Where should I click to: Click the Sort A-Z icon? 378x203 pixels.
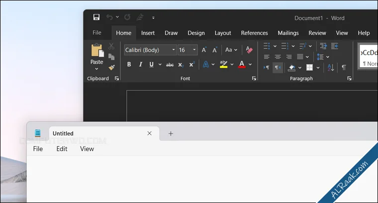[331, 68]
